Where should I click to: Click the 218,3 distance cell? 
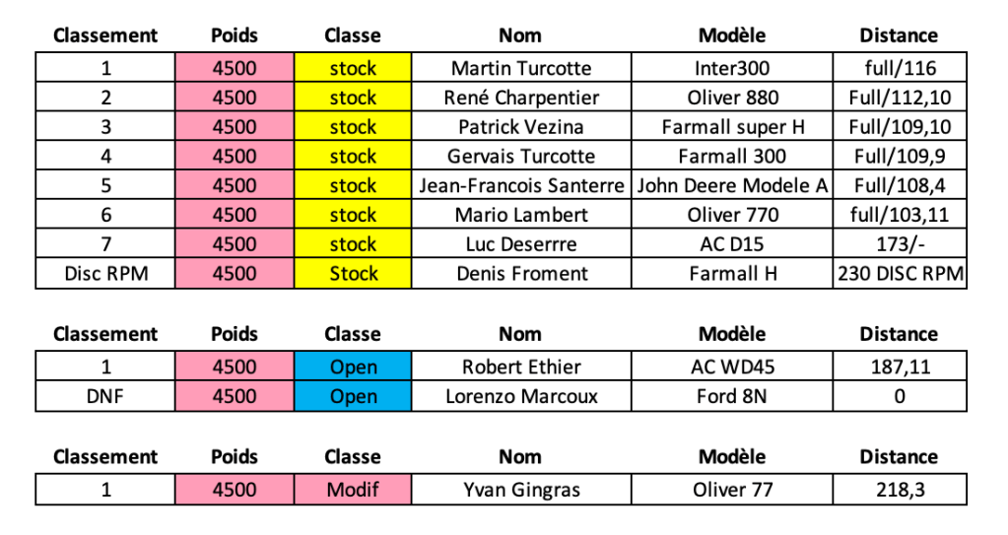pyautogui.click(x=899, y=490)
